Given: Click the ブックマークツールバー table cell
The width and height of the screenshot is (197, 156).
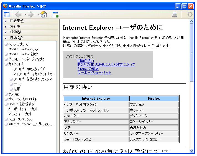Looking at the screenshot, I should 154,134.
